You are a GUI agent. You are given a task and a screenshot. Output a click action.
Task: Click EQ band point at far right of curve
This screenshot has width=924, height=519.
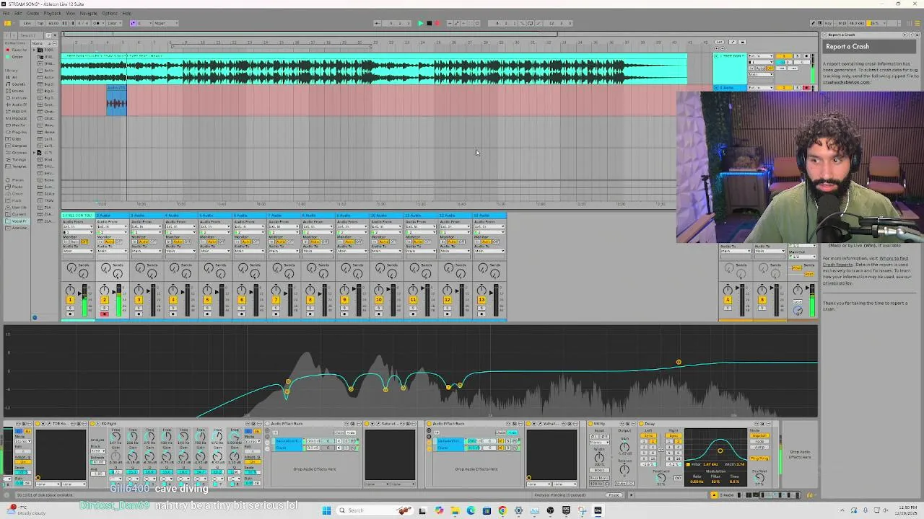679,362
